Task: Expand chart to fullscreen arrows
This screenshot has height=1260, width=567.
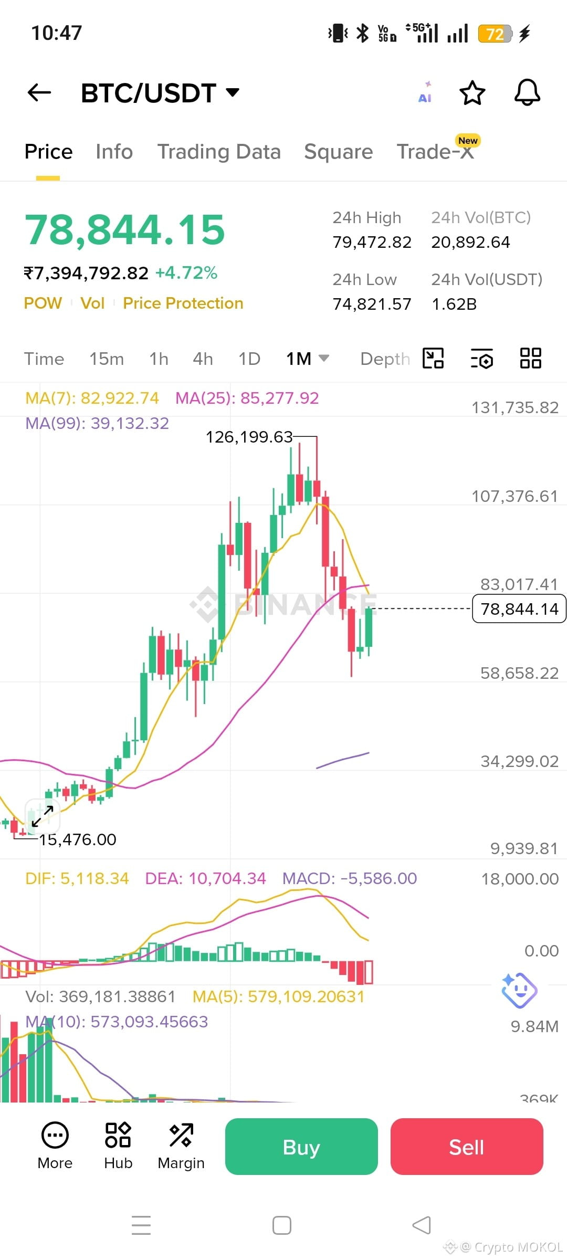Action: [42, 816]
